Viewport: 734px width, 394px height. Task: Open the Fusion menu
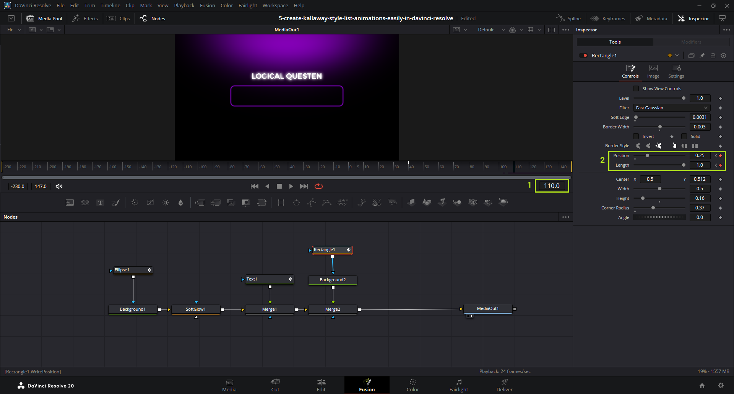click(x=207, y=5)
